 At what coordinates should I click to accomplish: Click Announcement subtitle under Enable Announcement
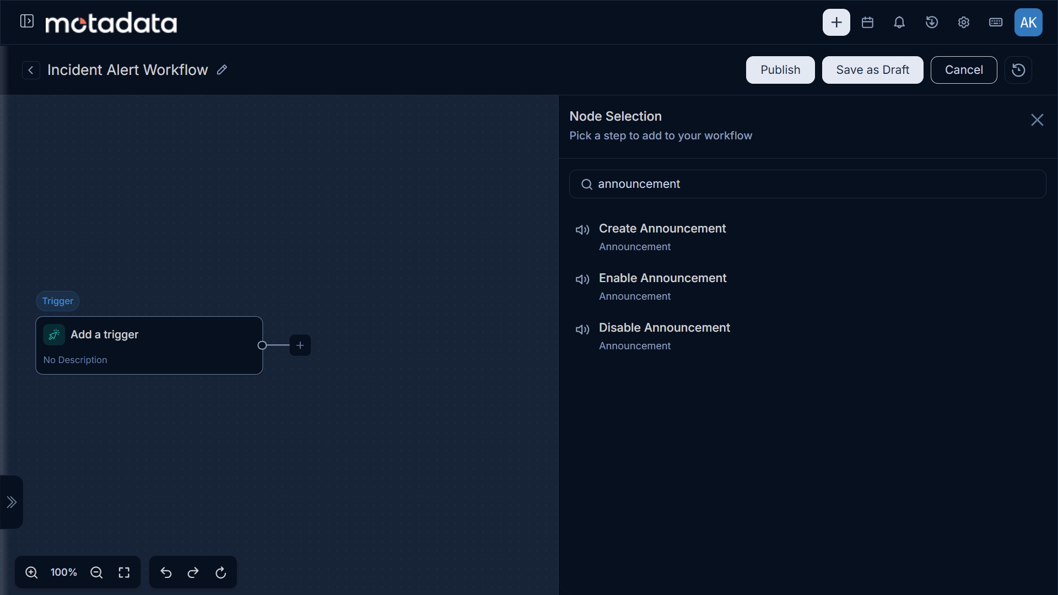(x=635, y=296)
